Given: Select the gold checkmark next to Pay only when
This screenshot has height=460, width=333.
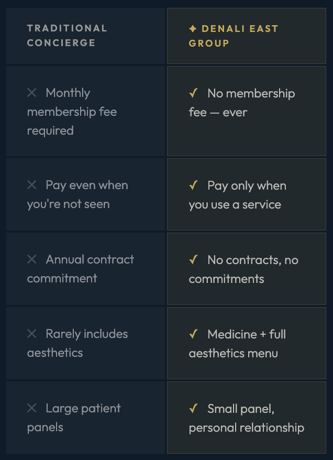Looking at the screenshot, I should pos(194,185).
